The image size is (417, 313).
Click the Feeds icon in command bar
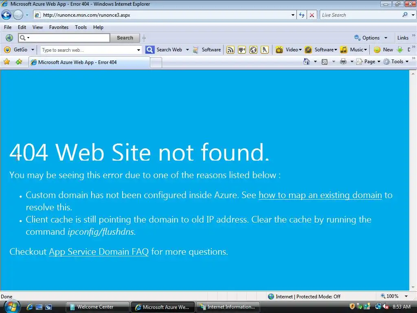tap(325, 62)
